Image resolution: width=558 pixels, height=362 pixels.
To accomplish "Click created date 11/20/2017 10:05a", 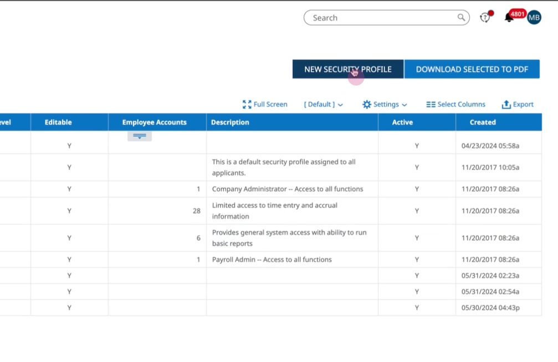I will click(490, 167).
